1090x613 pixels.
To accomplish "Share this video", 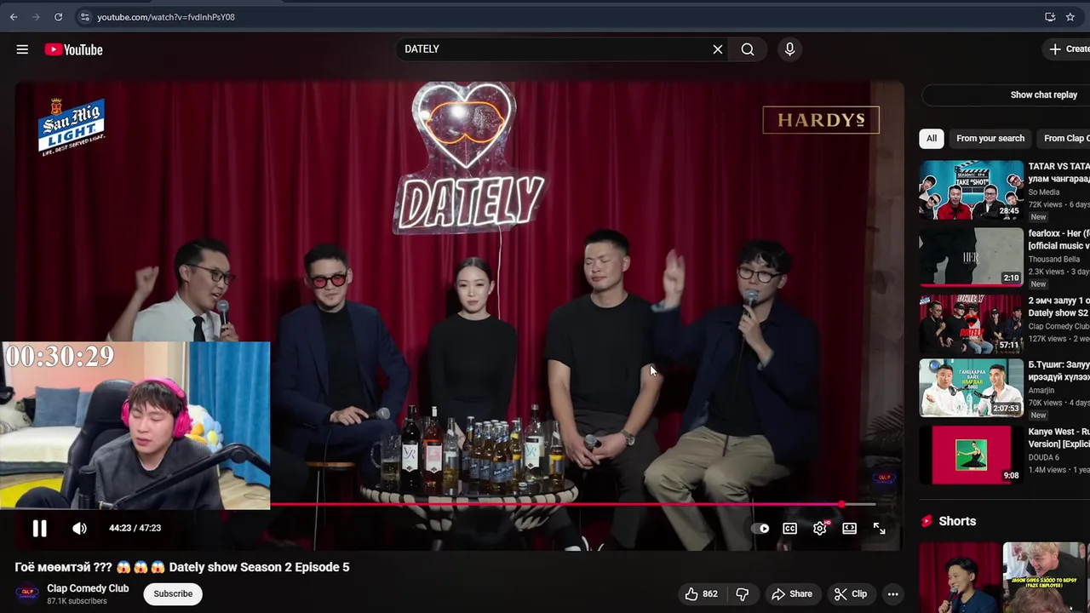I will (x=792, y=593).
